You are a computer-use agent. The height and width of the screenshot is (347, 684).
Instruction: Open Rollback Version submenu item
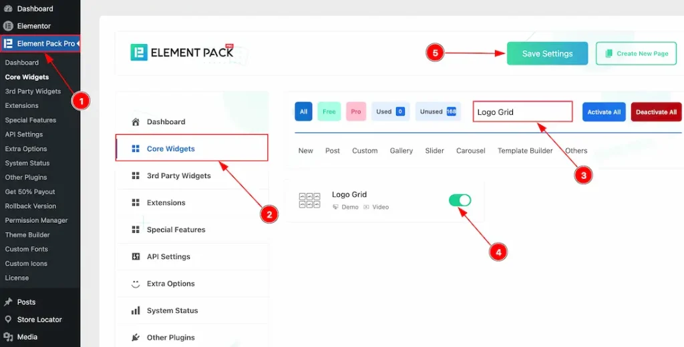click(x=31, y=206)
